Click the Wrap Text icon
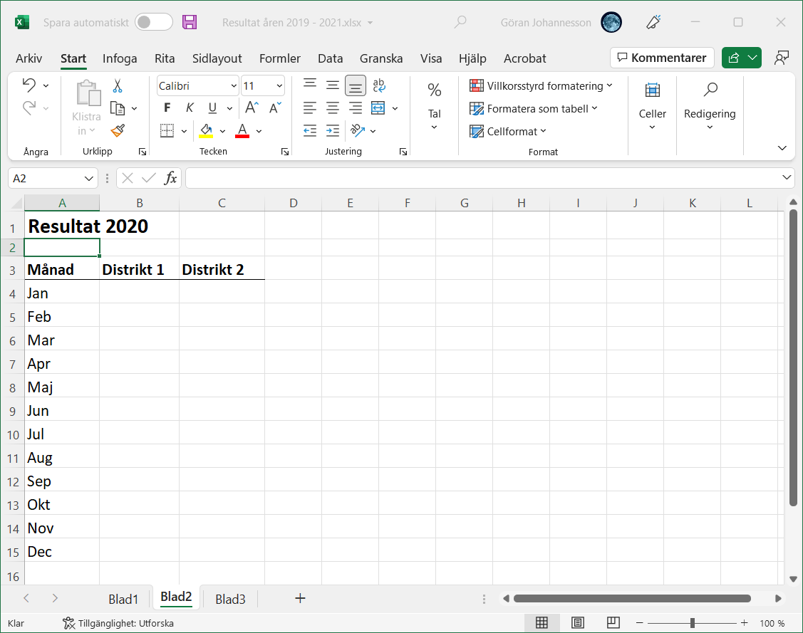The width and height of the screenshot is (803, 633). pyautogui.click(x=379, y=85)
